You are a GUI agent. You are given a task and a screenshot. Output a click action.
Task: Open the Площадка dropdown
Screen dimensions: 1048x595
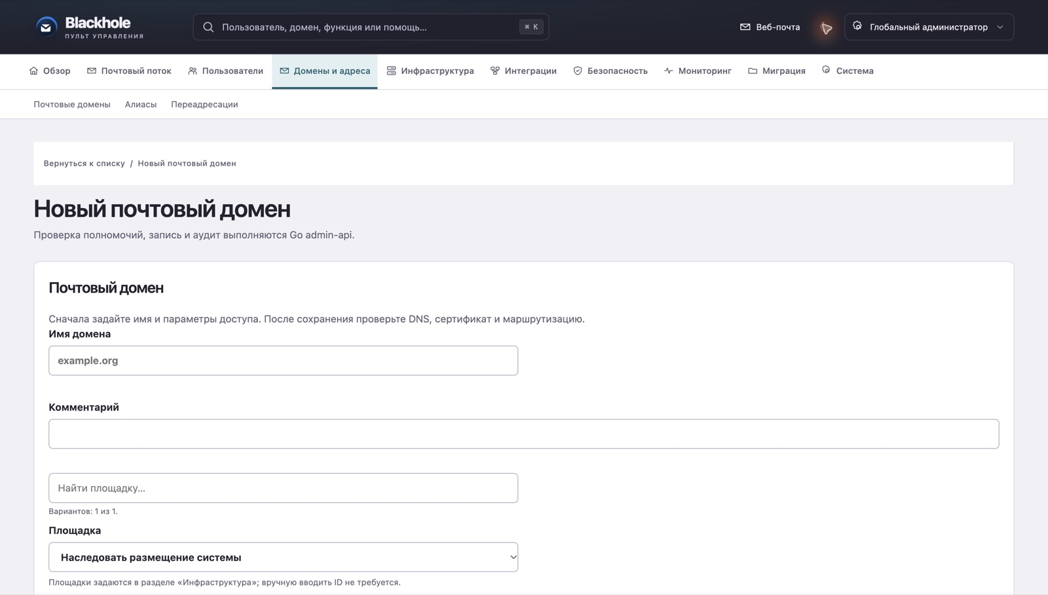(283, 557)
